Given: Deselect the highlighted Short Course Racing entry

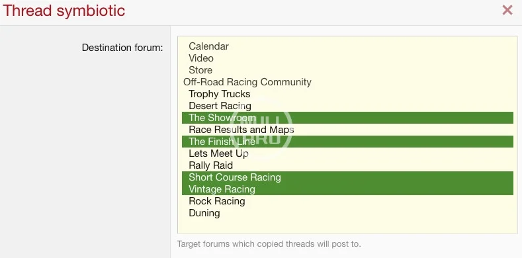Looking at the screenshot, I should coord(347,177).
